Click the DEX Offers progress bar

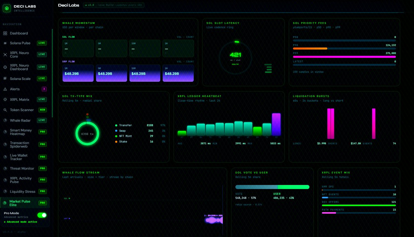point(359,205)
